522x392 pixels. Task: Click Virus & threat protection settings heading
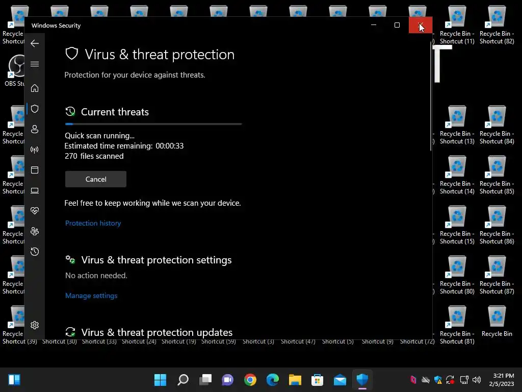(156, 260)
